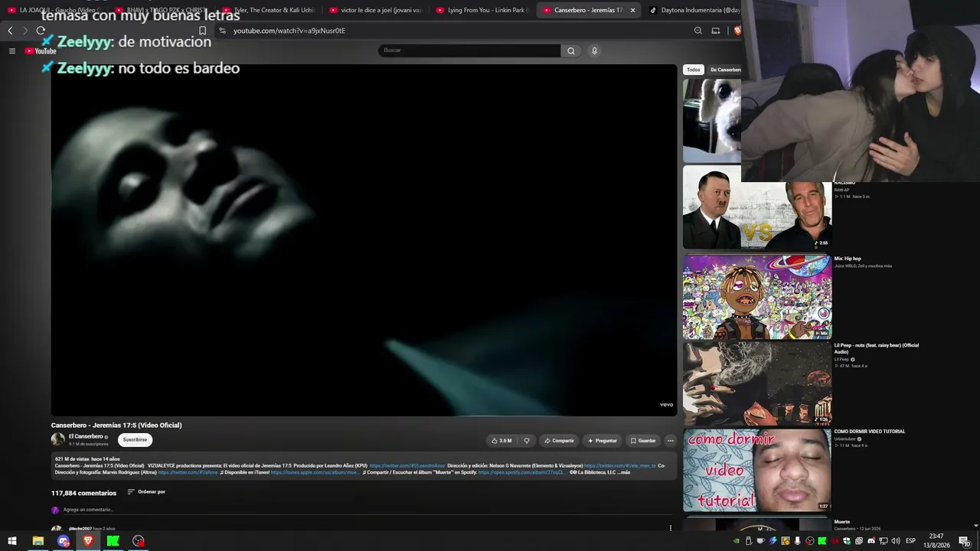This screenshot has width=980, height=551.
Task: Open NVIDIA icon in system tray
Action: tap(737, 541)
